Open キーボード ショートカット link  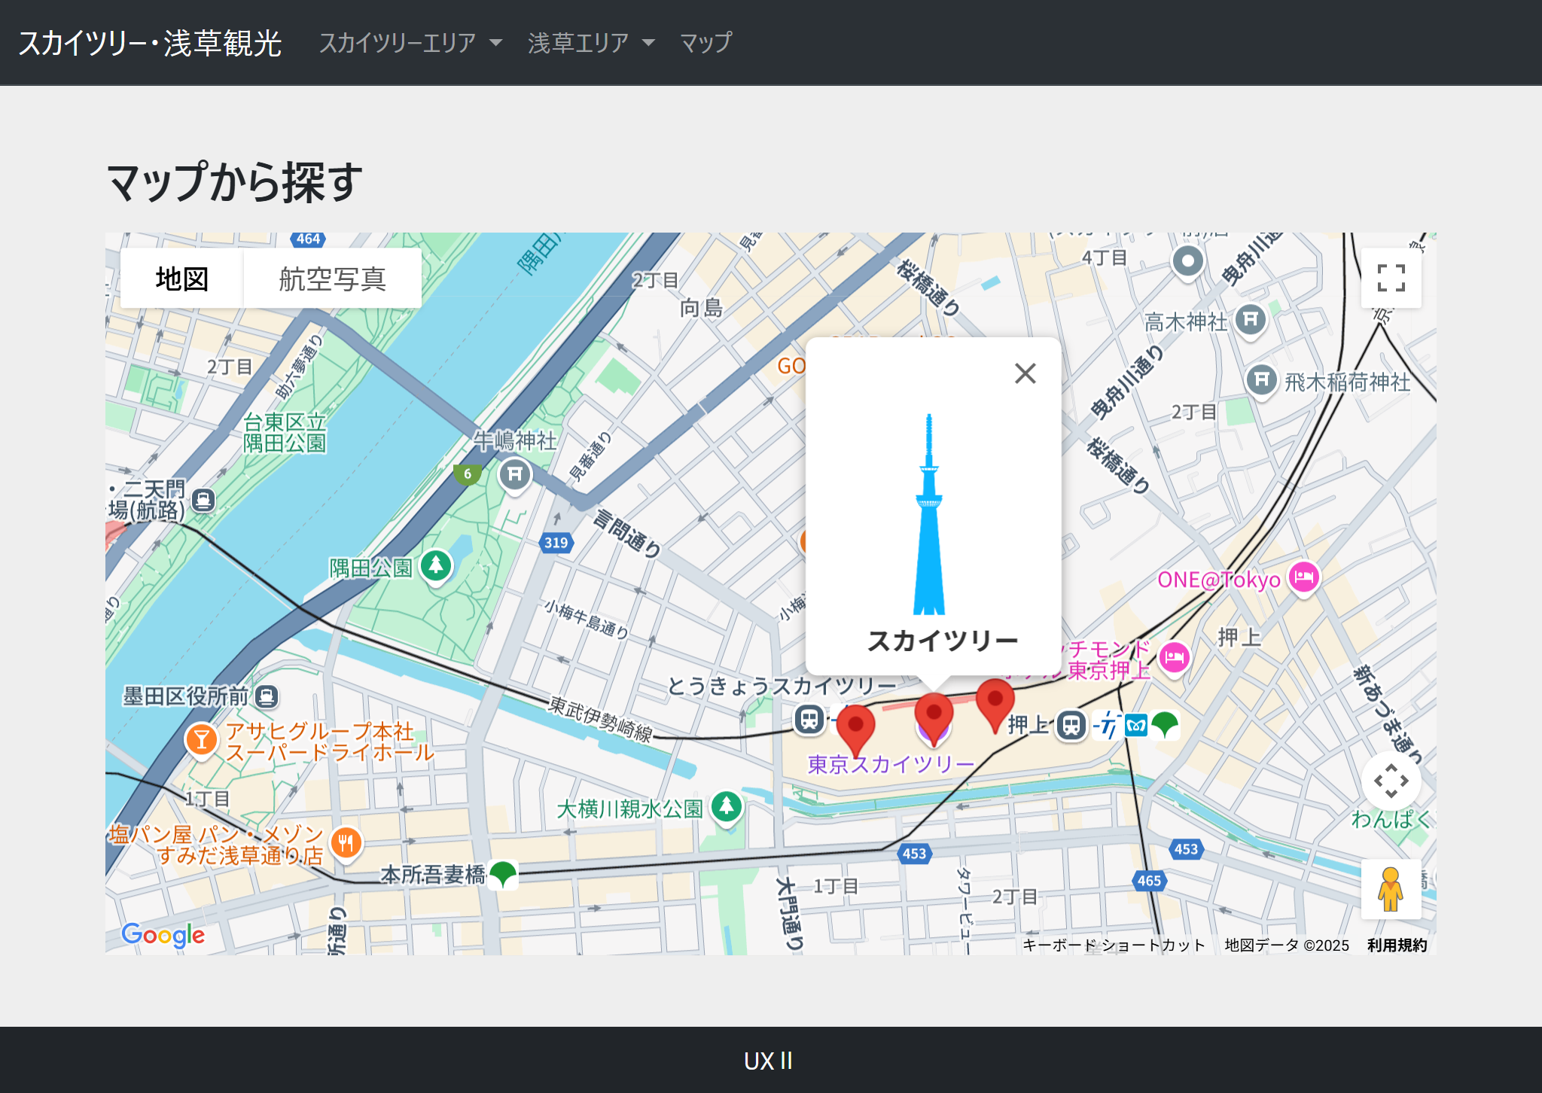(1114, 945)
